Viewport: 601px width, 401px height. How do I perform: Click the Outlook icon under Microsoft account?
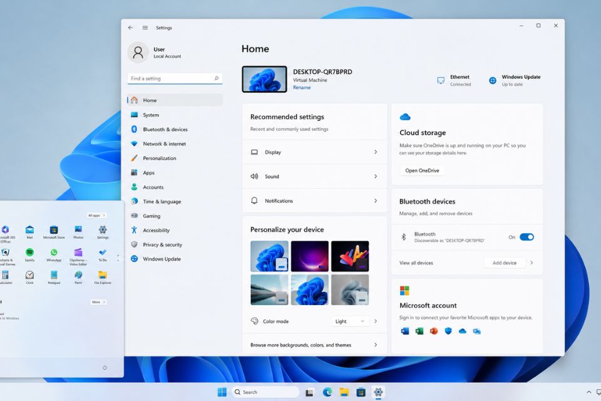pos(476,331)
